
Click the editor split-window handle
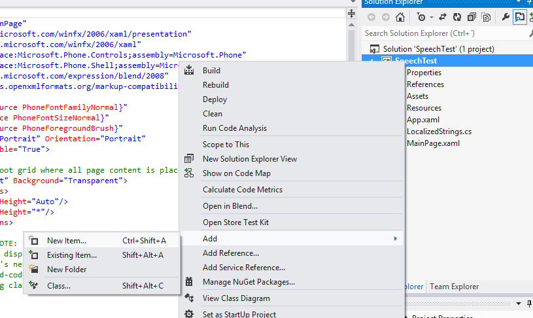tap(351, 14)
